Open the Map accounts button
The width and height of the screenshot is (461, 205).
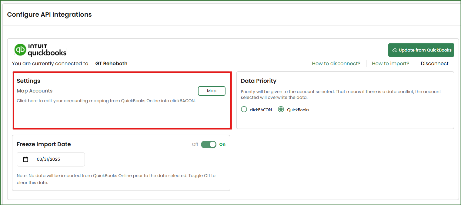(x=212, y=91)
